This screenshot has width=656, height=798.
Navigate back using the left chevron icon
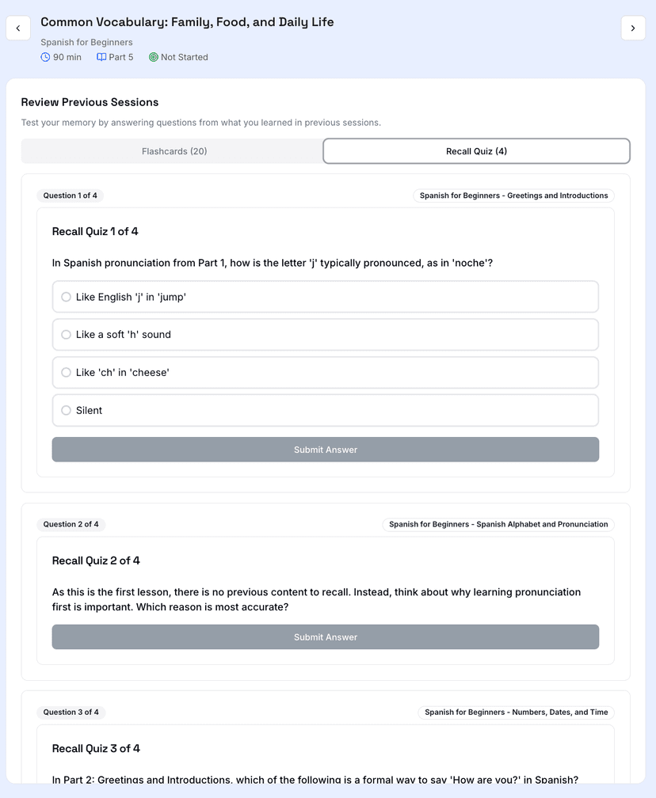click(x=17, y=28)
